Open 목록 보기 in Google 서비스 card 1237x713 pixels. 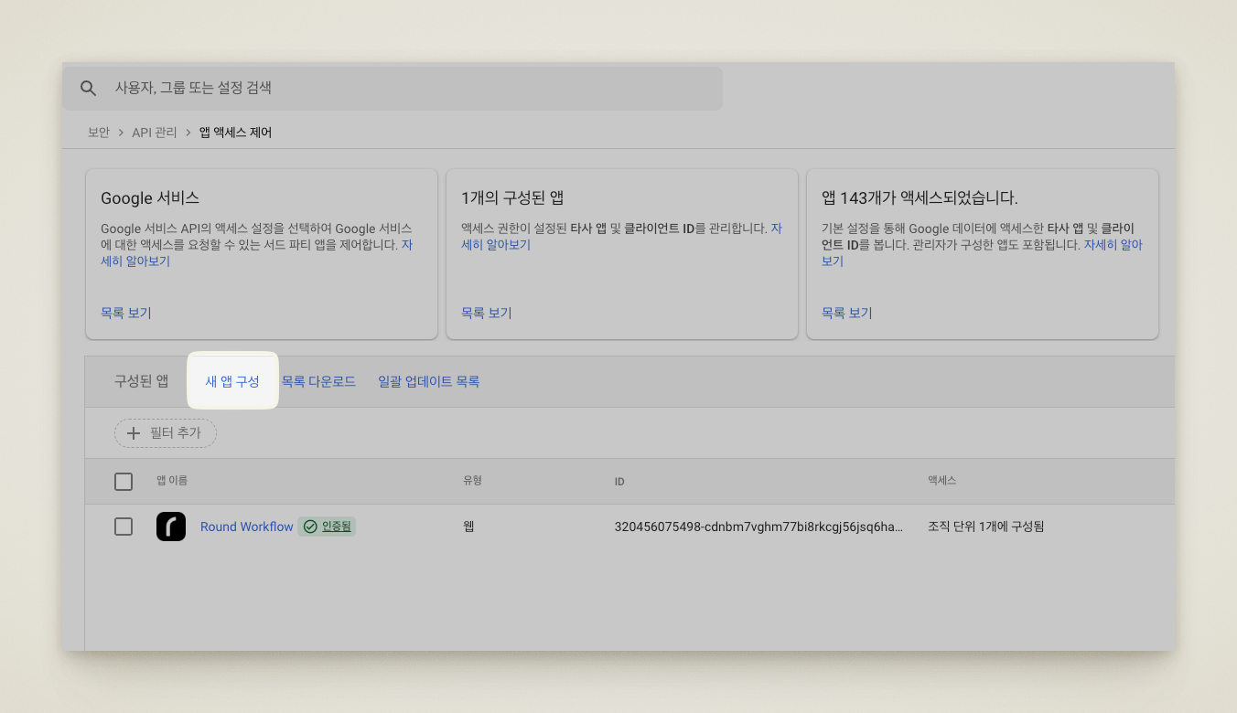point(126,313)
